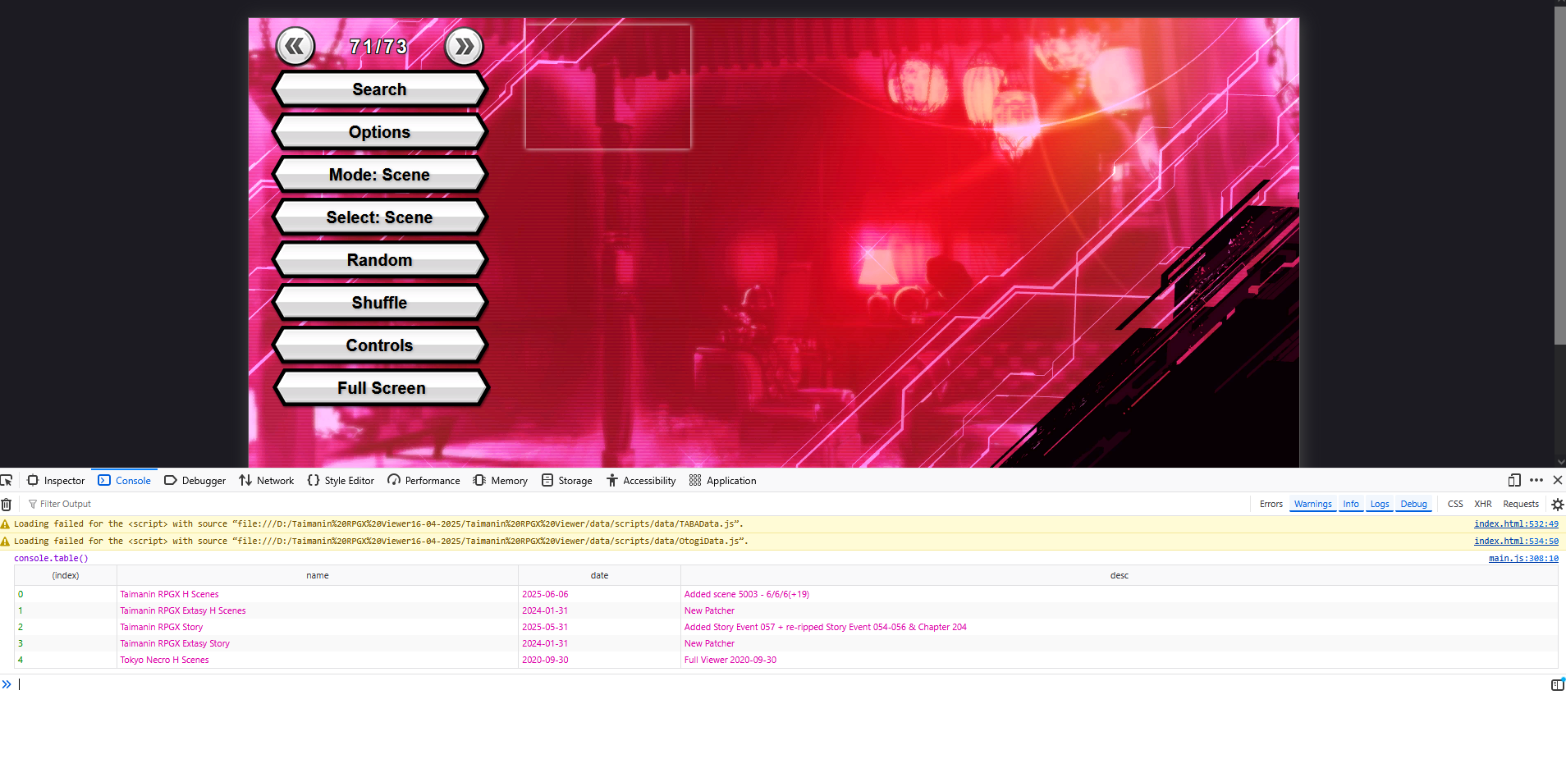Open the Network tab

pos(267,481)
